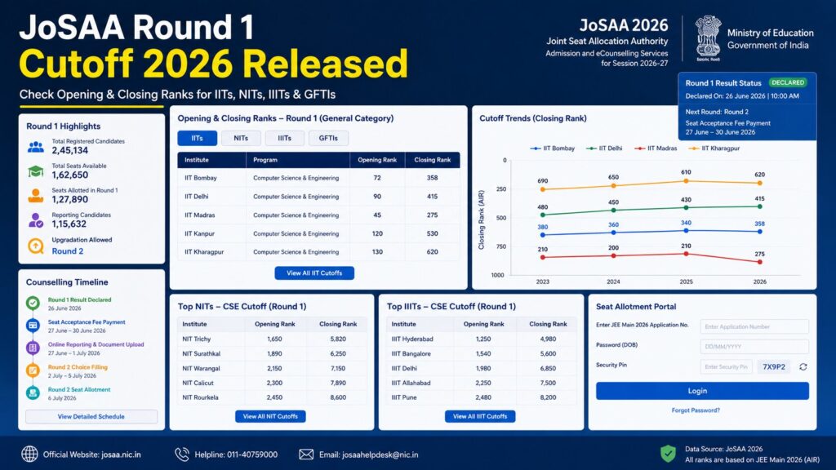The image size is (836, 470).
Task: Select the IIIT Allahabad row
Action: click(482, 383)
